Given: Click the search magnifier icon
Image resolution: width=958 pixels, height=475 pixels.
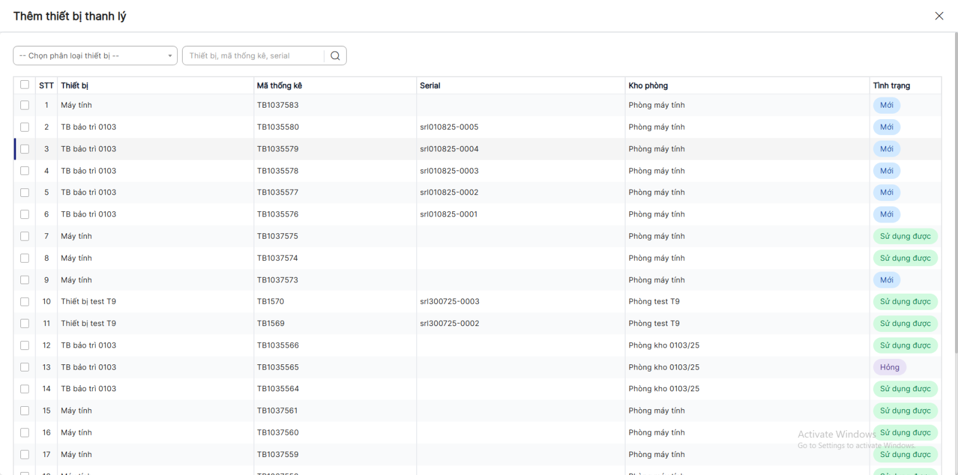Looking at the screenshot, I should coord(335,56).
